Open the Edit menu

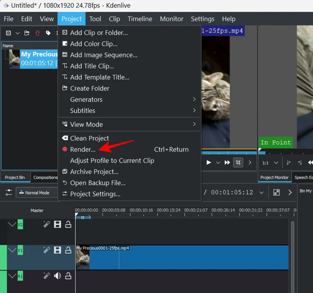pyautogui.click(x=27, y=19)
